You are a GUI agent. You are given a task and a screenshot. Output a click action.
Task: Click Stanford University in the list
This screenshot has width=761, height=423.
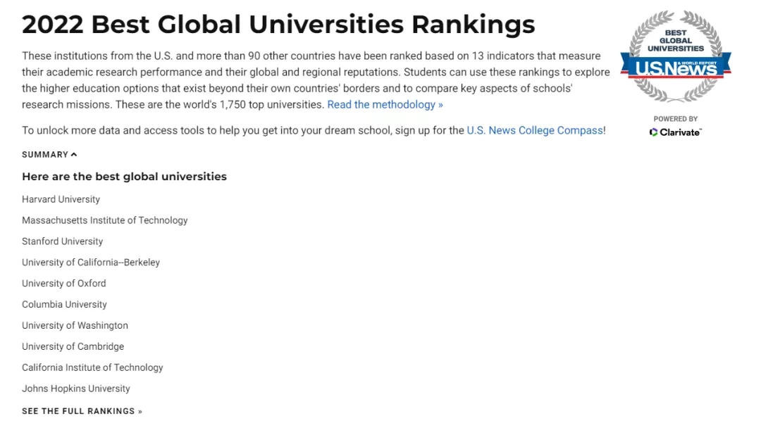pos(62,241)
